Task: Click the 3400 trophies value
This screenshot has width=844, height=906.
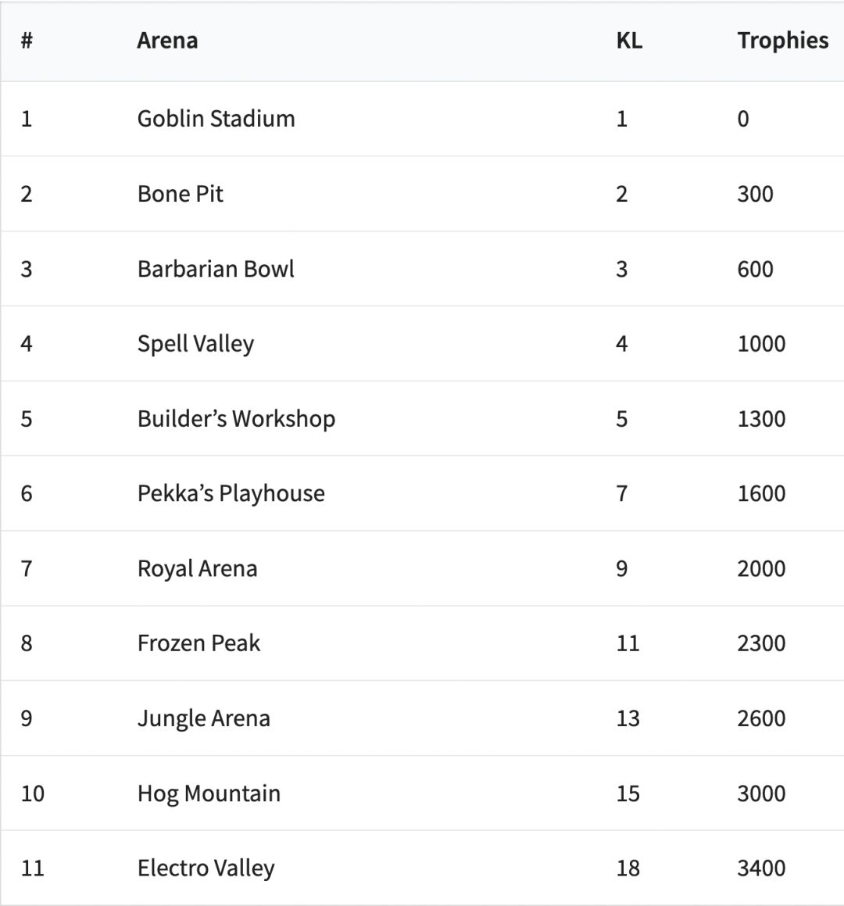Action: pyautogui.click(x=761, y=868)
